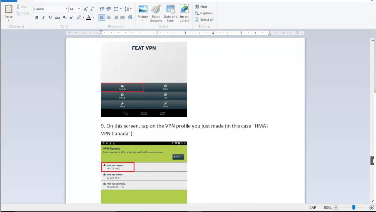The height and width of the screenshot is (212, 376).
Task: Click in the step 9 paragraph text
Action: coord(184,130)
